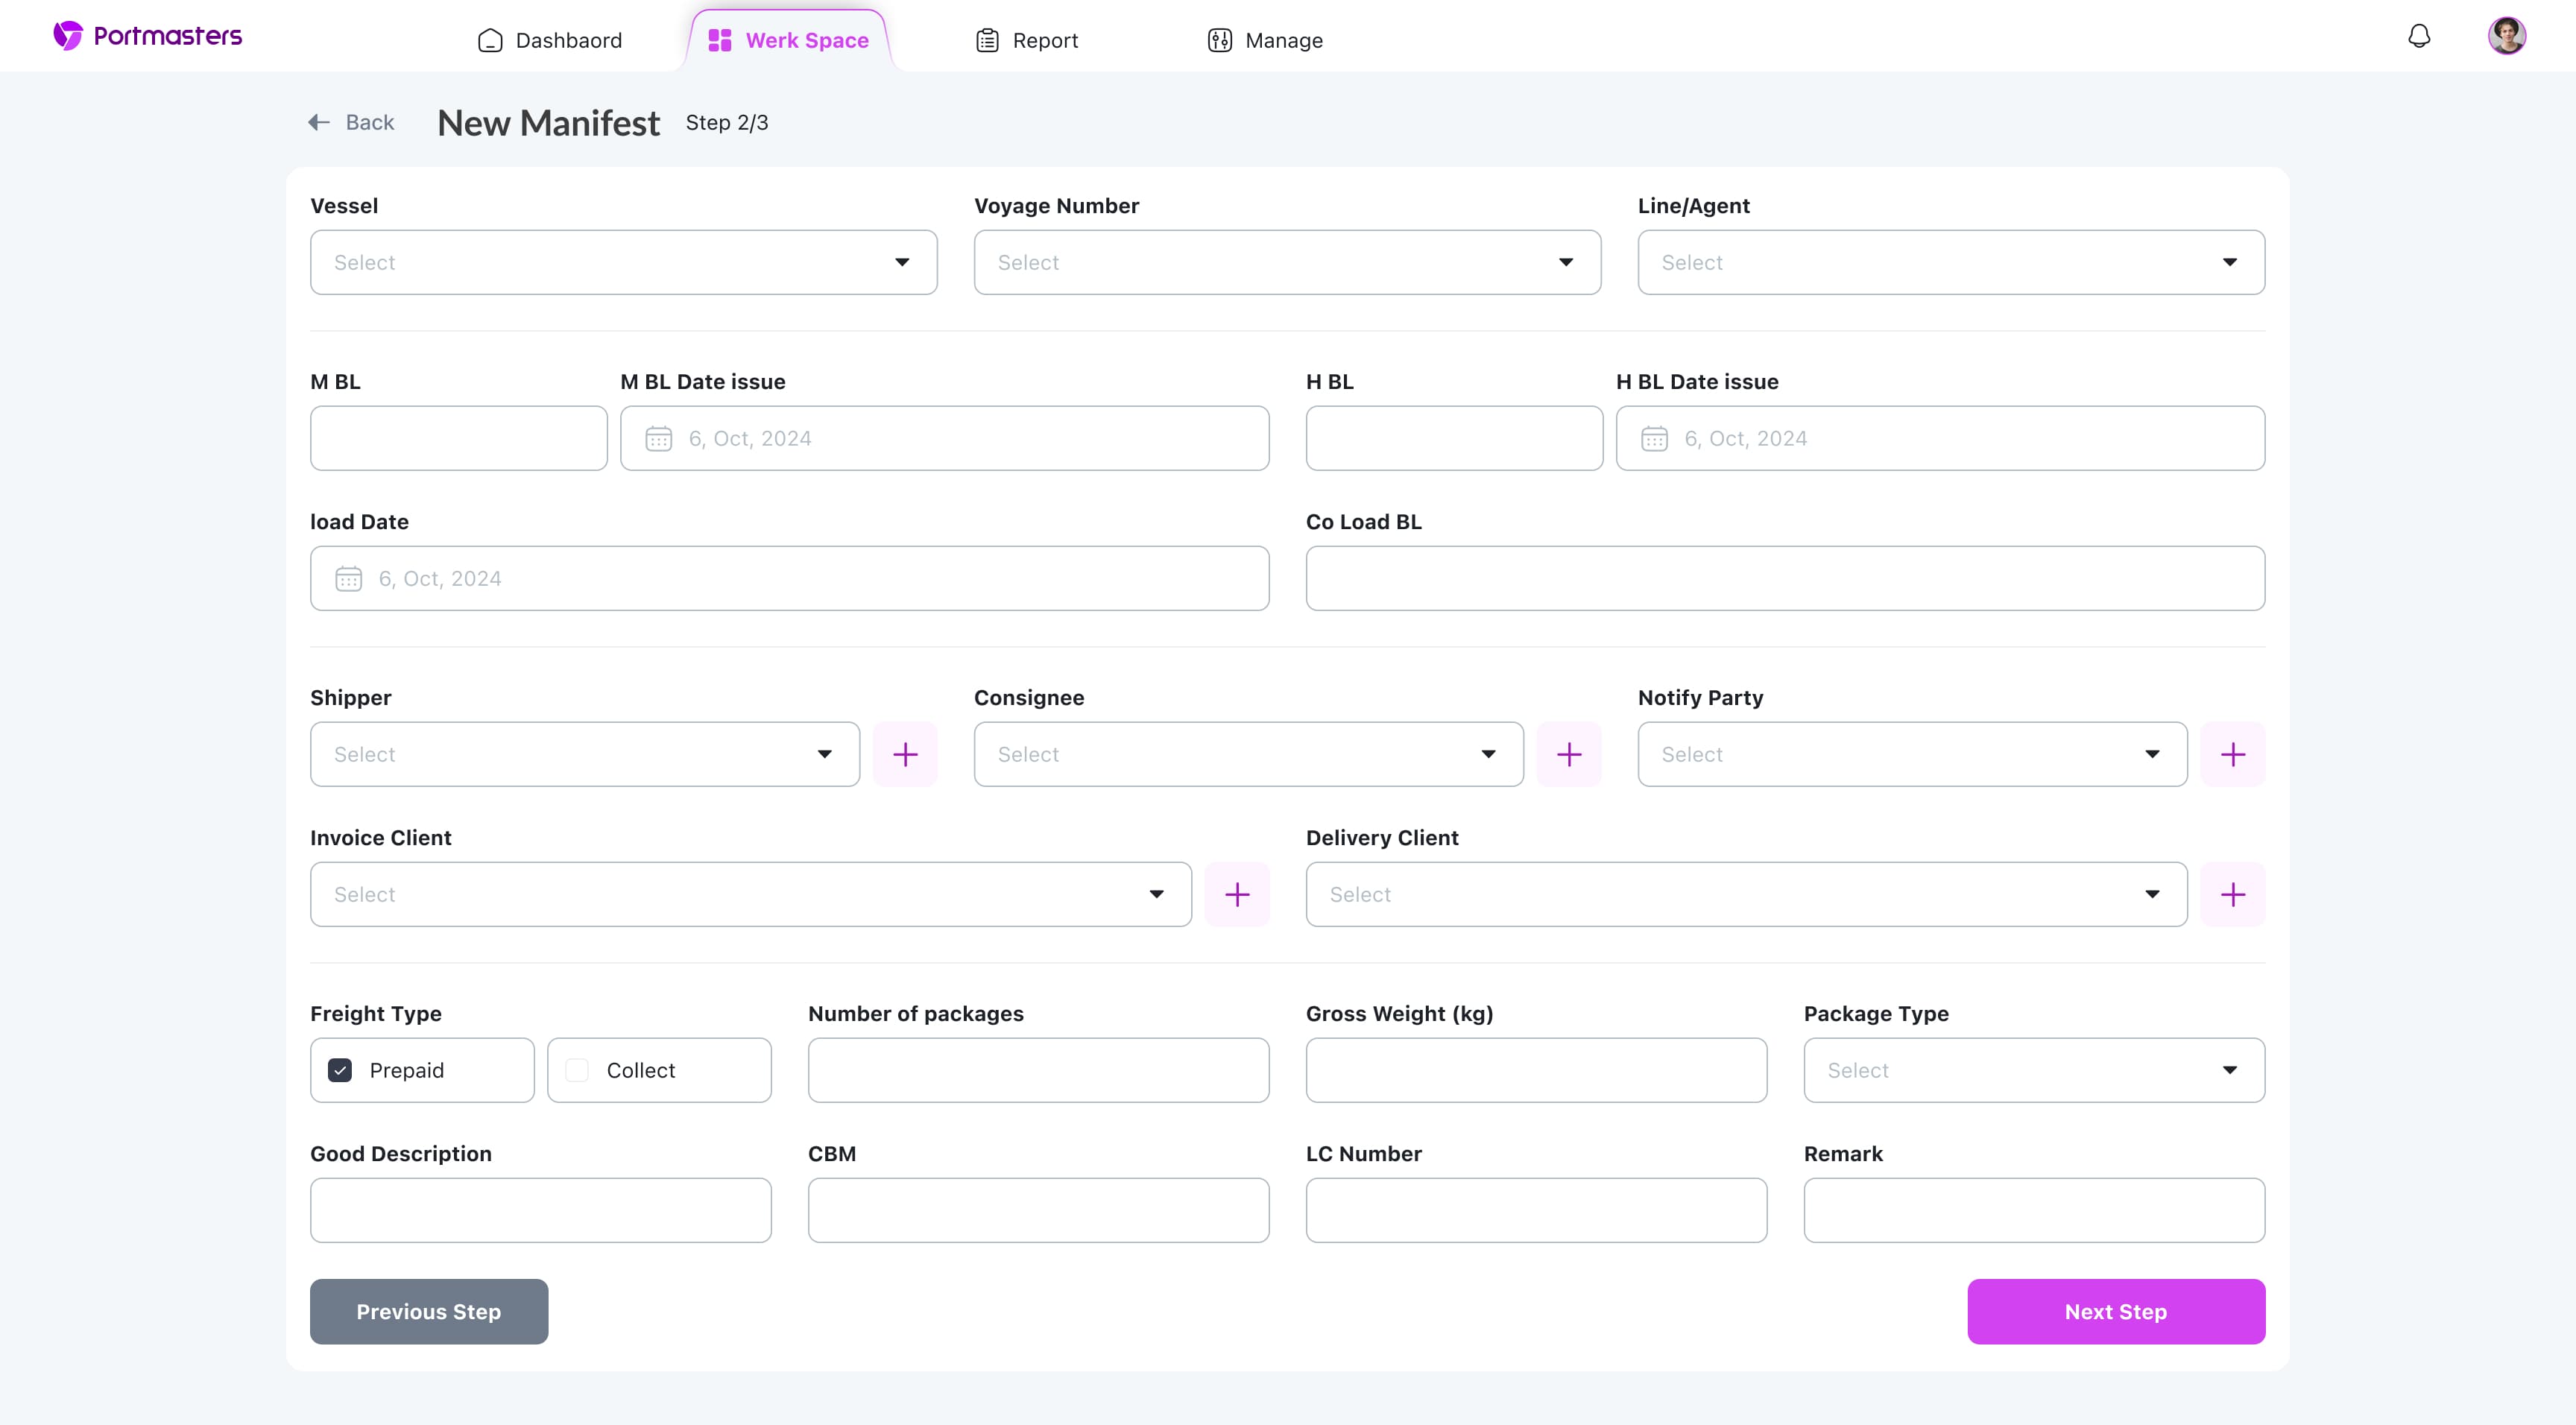Screen dimensions: 2576x1425
Task: Add a new Delivery Client with the plus icon
Action: pos(2233,893)
